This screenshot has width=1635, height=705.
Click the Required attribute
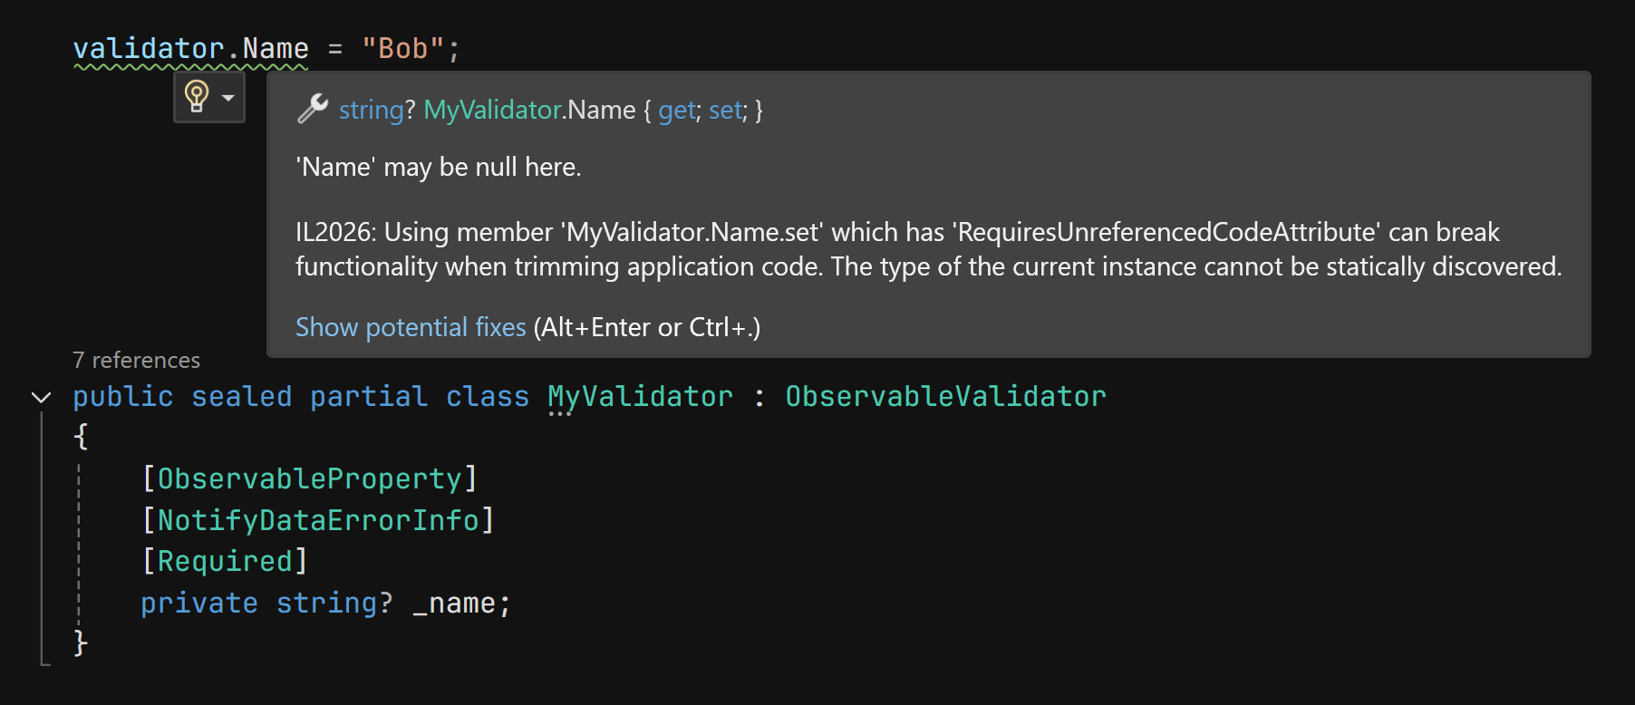point(225,561)
